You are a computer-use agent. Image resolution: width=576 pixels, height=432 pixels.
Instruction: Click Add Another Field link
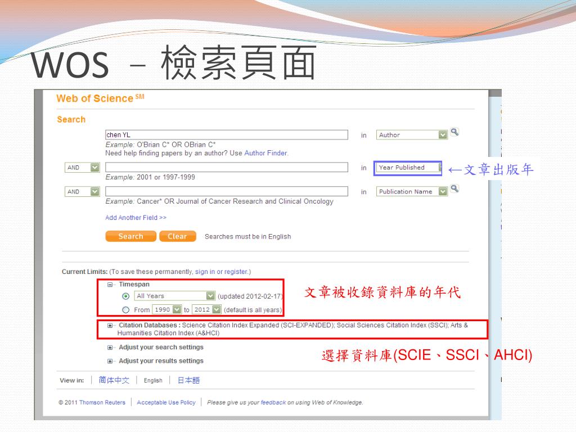pyautogui.click(x=136, y=218)
